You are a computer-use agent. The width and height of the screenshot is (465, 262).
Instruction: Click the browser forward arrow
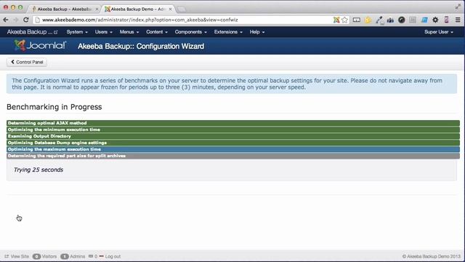coord(16,20)
